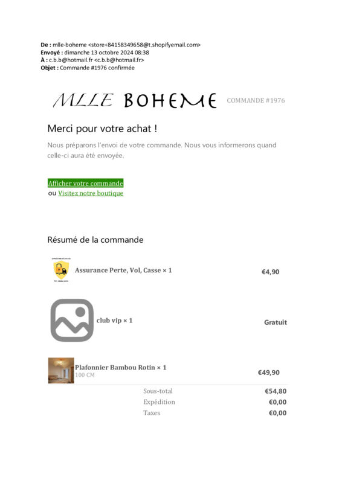The image size is (342, 483).
Task: Open the Plafonnier Bambou Rotin thumbnail
Action: [61, 371]
